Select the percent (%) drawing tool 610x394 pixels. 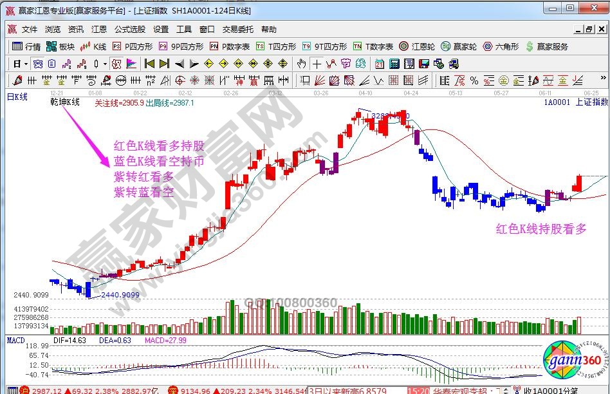pos(474,80)
